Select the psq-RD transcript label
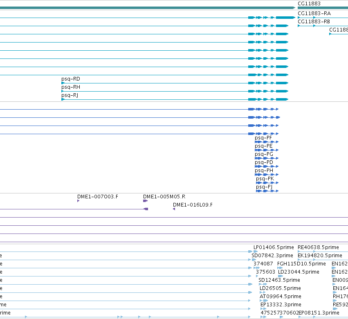This screenshot has width=348, height=319. [71, 79]
